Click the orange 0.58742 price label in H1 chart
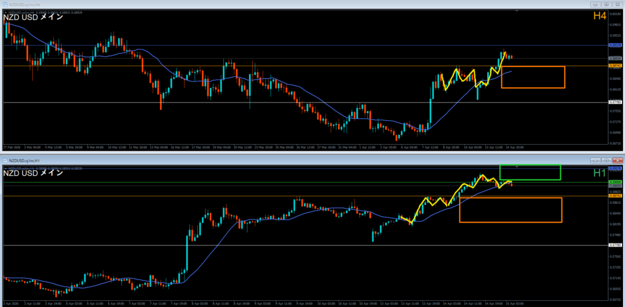The height and width of the screenshot is (307, 625). click(x=615, y=195)
